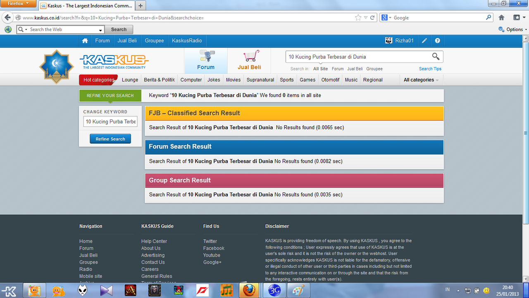
Task: Open the 3G modem app in taskbar
Action: 274,291
